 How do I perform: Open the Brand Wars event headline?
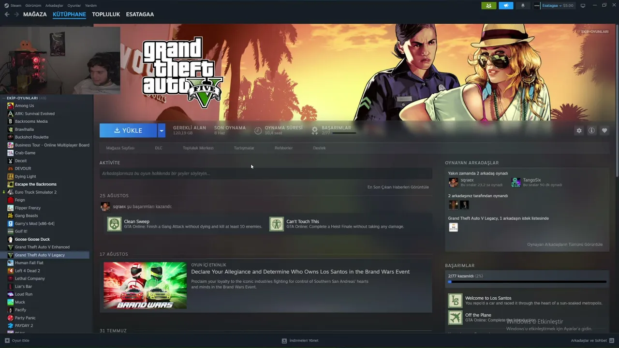[300, 272]
